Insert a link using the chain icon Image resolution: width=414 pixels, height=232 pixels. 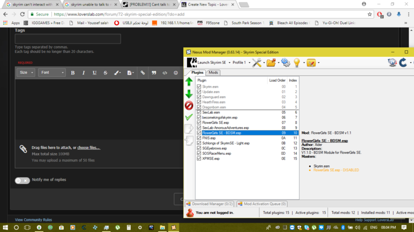[x=142, y=73]
